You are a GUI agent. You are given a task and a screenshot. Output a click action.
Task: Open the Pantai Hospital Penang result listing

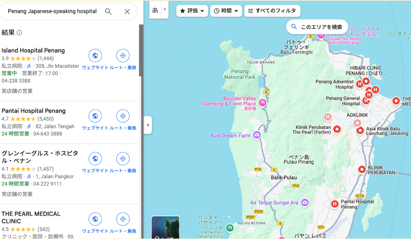(x=34, y=111)
